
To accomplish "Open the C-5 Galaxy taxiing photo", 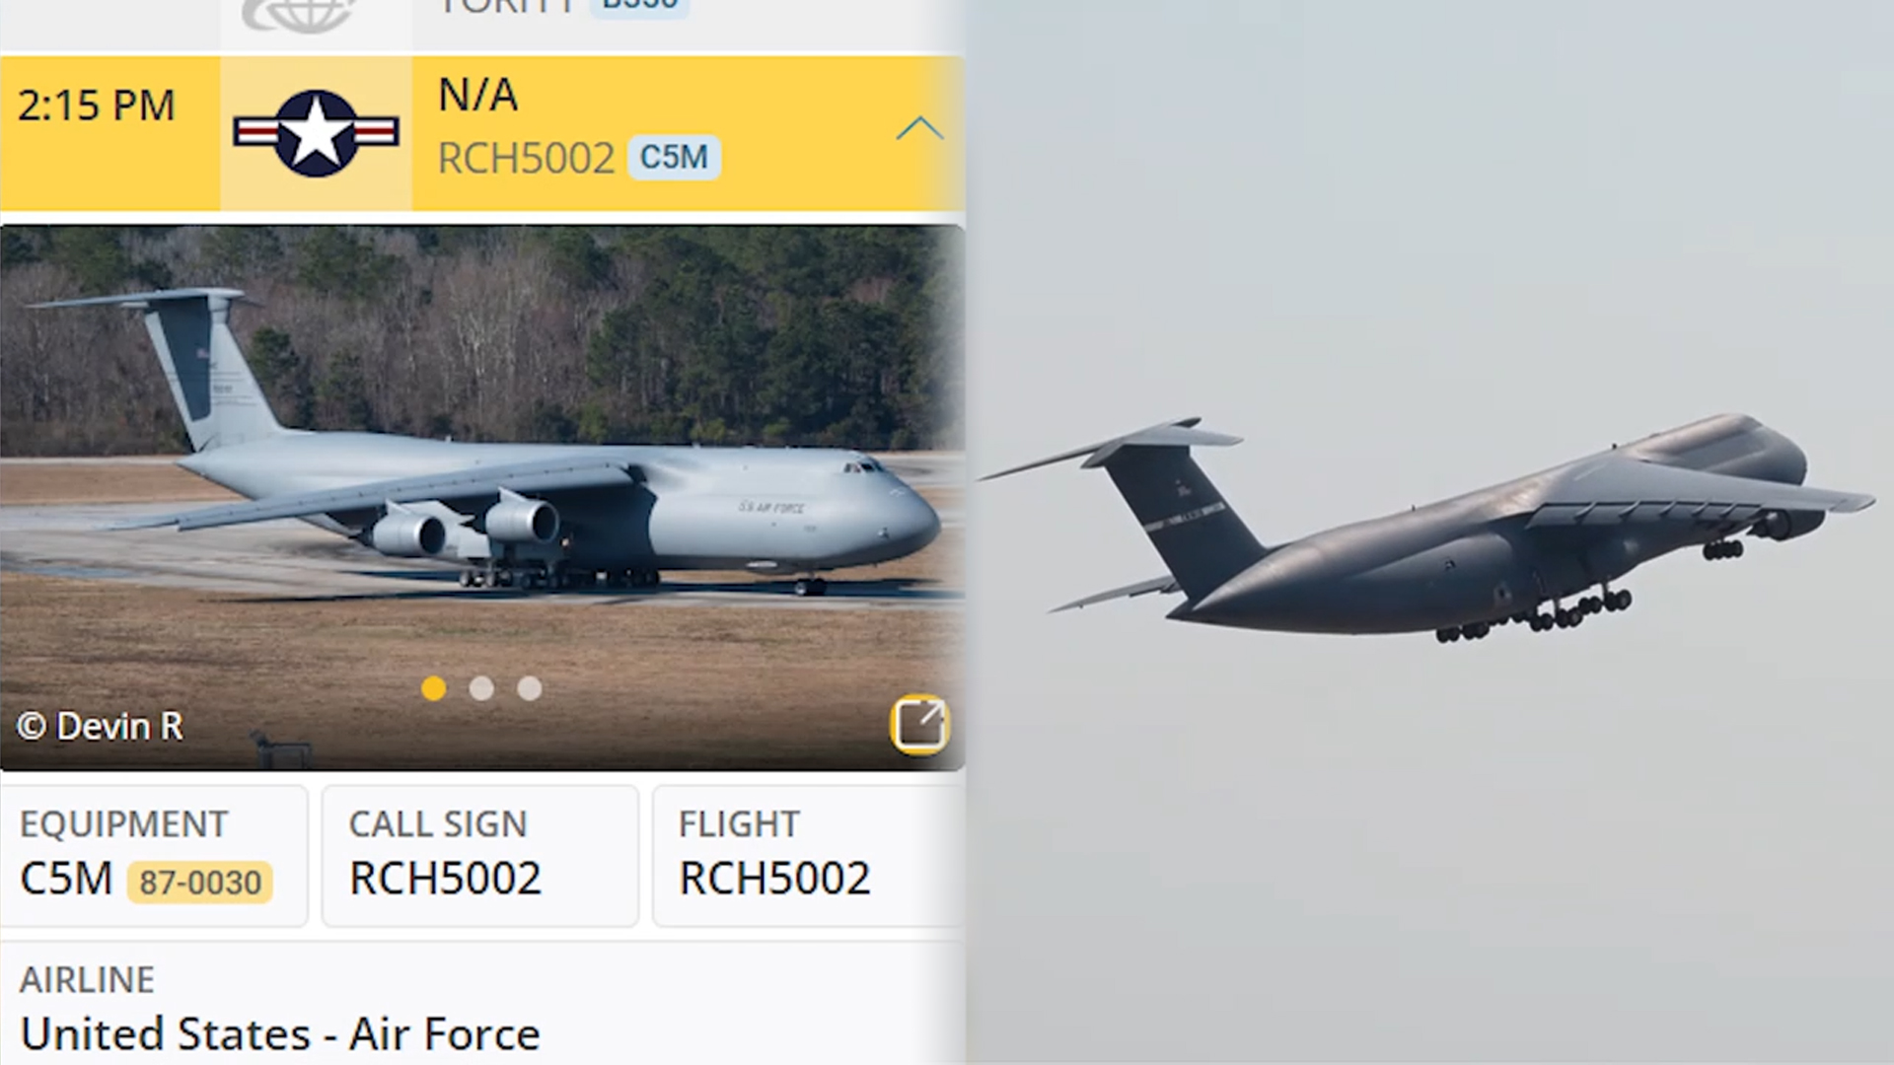I will (482, 498).
